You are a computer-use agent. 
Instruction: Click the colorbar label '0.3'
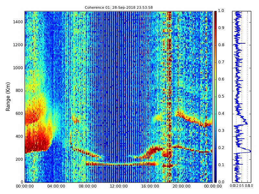[x=221, y=131]
